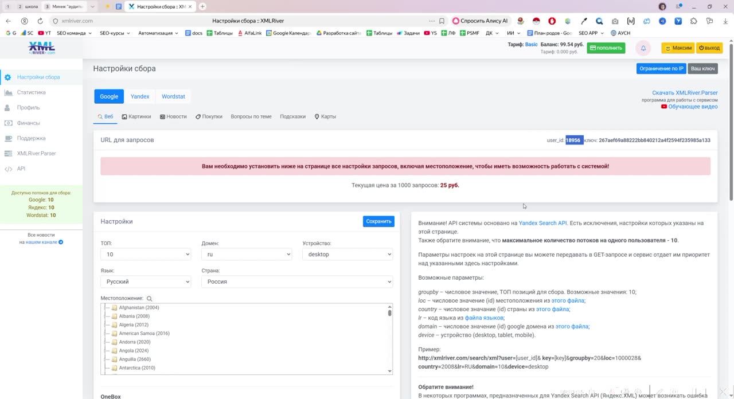Click the XMLRiver logo

tap(42, 48)
